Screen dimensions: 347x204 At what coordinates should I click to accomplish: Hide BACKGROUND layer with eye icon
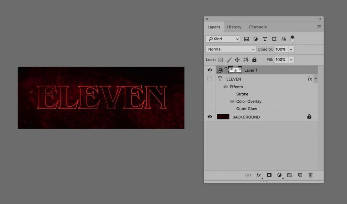coord(210,117)
